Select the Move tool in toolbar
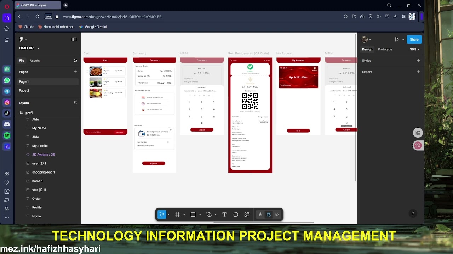Screen dimensions: 453x254 162,214
